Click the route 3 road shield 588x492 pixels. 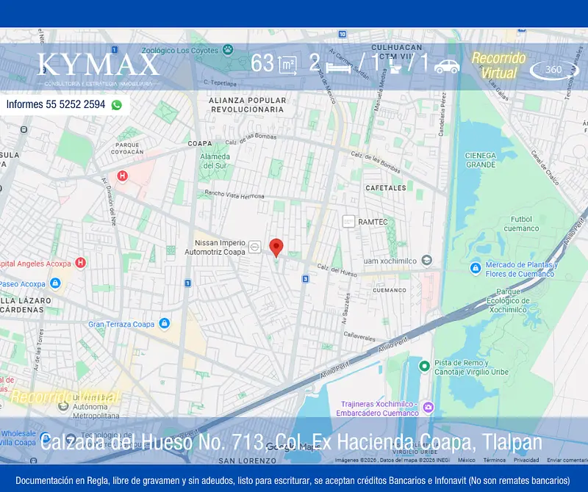click(x=306, y=279)
